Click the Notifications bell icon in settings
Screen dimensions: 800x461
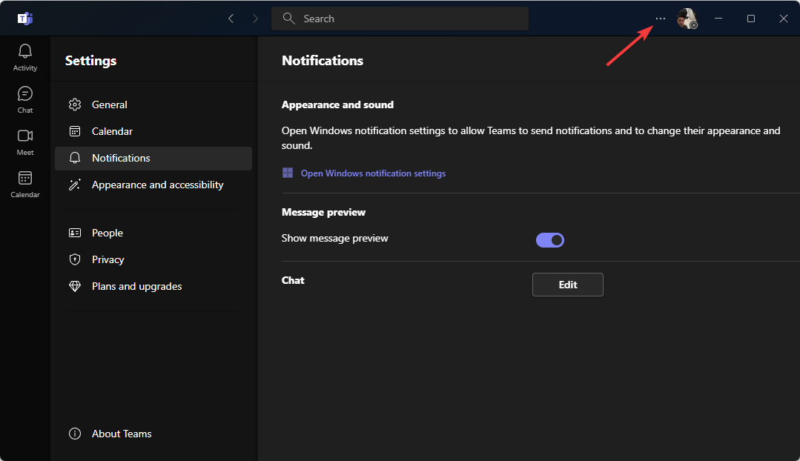75,158
